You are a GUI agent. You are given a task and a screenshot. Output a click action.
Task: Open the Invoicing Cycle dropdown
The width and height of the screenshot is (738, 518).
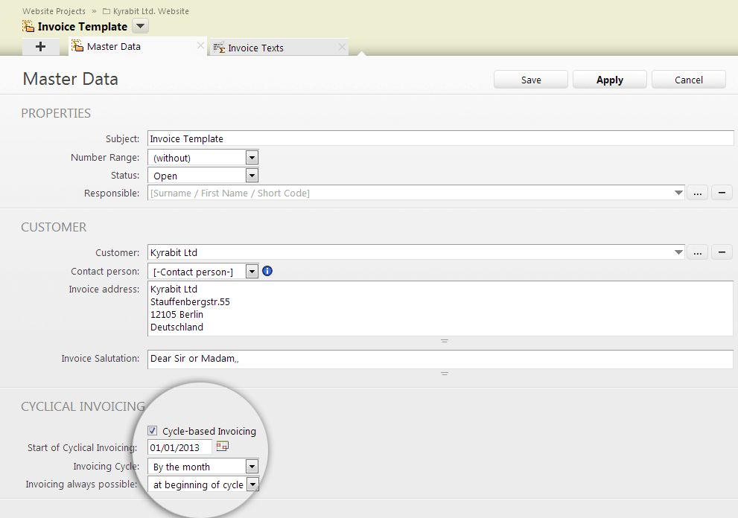pos(252,467)
